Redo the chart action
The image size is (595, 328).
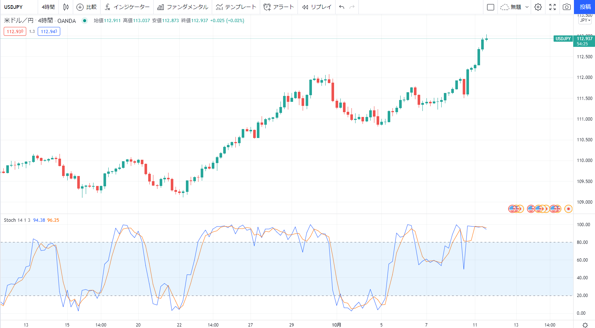pyautogui.click(x=352, y=7)
